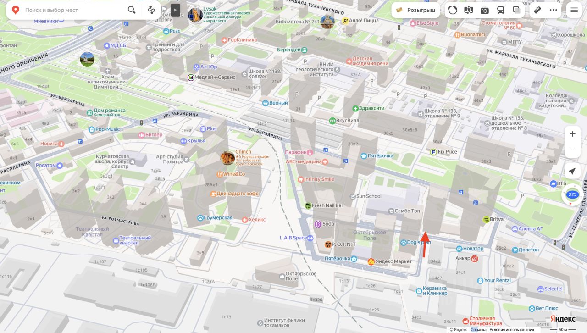The height and width of the screenshot is (333, 587).
Task: Select the ГорКлиника place label
Action: [x=243, y=40]
